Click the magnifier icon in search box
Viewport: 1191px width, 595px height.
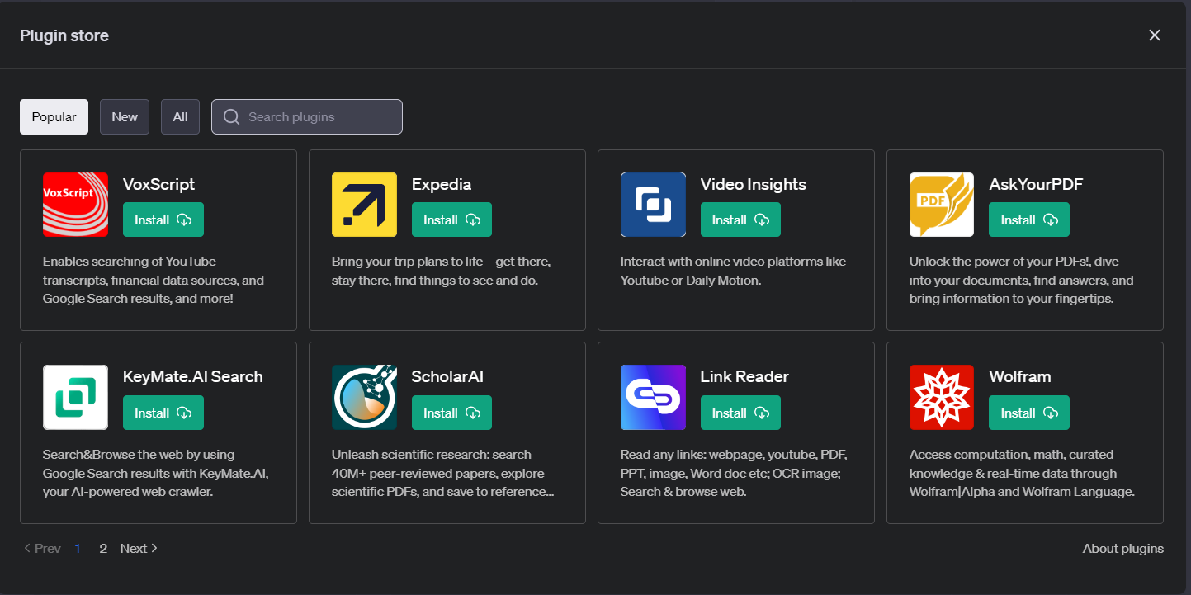(232, 117)
